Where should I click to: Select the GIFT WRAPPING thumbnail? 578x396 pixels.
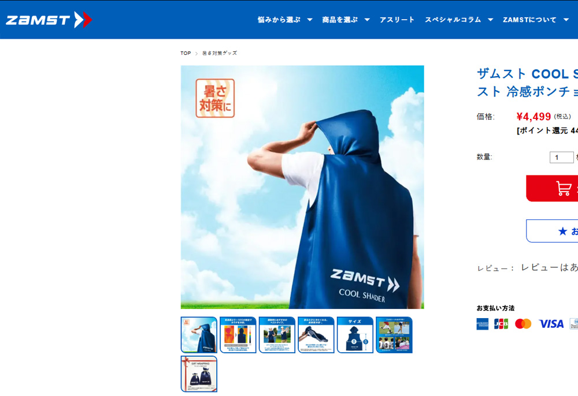199,374
